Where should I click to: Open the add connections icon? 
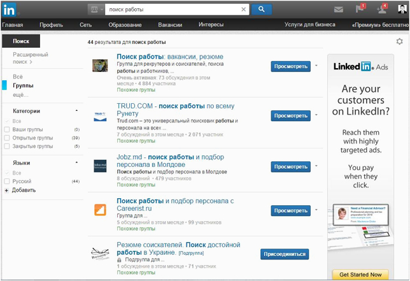(382, 9)
